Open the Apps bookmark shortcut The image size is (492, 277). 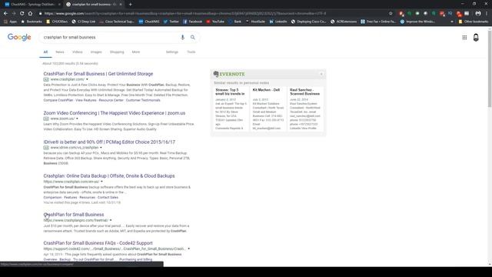(10, 22)
